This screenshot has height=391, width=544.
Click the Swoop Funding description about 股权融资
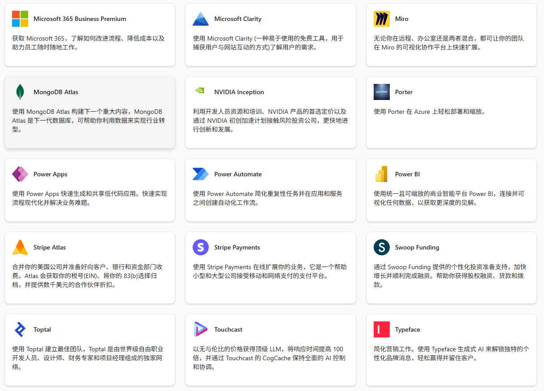450,276
